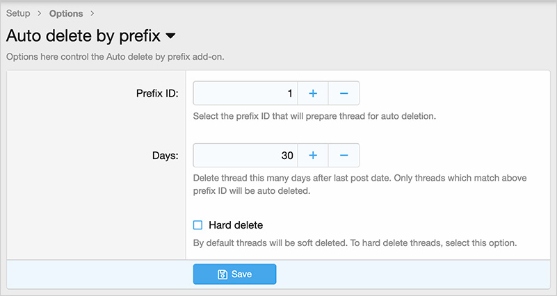The height and width of the screenshot is (296, 557).
Task: Focus the Days number field
Action: pos(245,156)
